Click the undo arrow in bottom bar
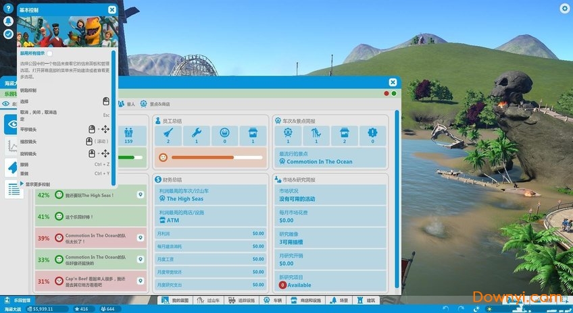This screenshot has height=313, width=573. tap(445, 309)
